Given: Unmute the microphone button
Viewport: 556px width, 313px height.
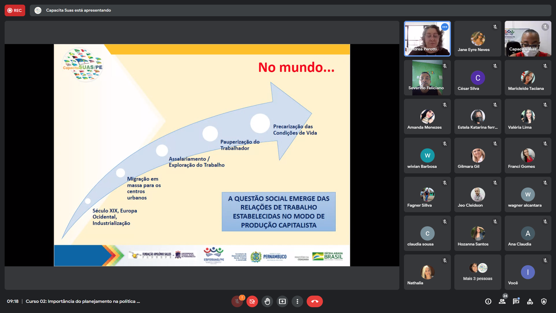Looking at the screenshot, I should [x=237, y=301].
